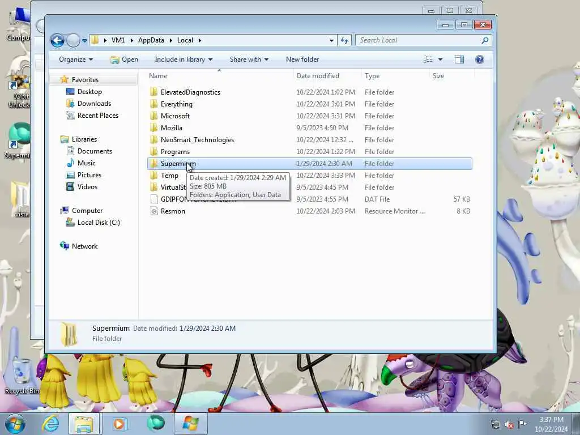Open the Documents library
Image resolution: width=580 pixels, height=435 pixels.
point(95,151)
